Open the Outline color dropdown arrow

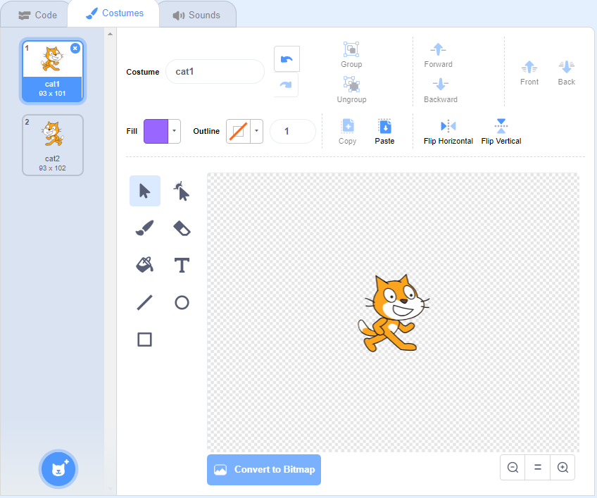[257, 131]
